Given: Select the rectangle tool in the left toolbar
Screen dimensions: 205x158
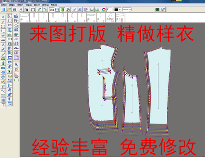Looking at the screenshot, I should 3,26.
